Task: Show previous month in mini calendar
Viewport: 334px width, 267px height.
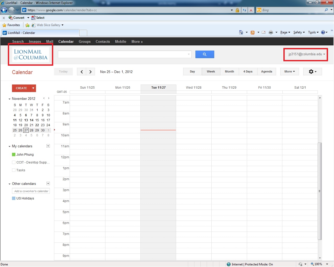Action: pyautogui.click(x=44, y=98)
